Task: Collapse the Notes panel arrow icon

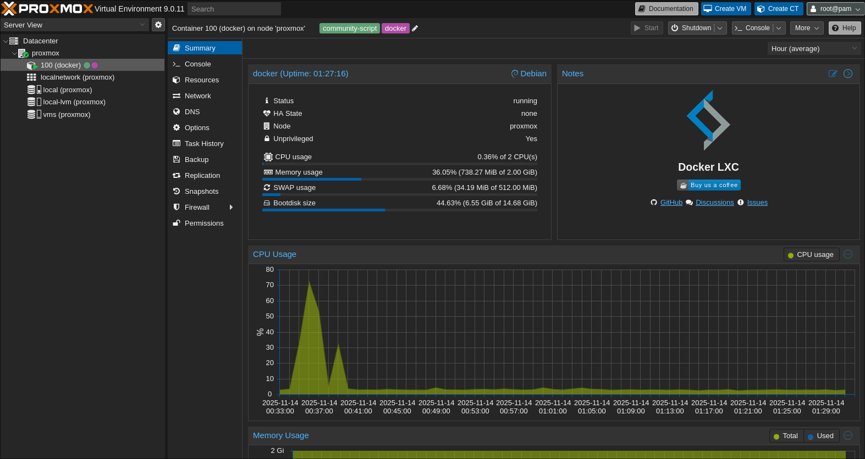Action: tap(848, 74)
